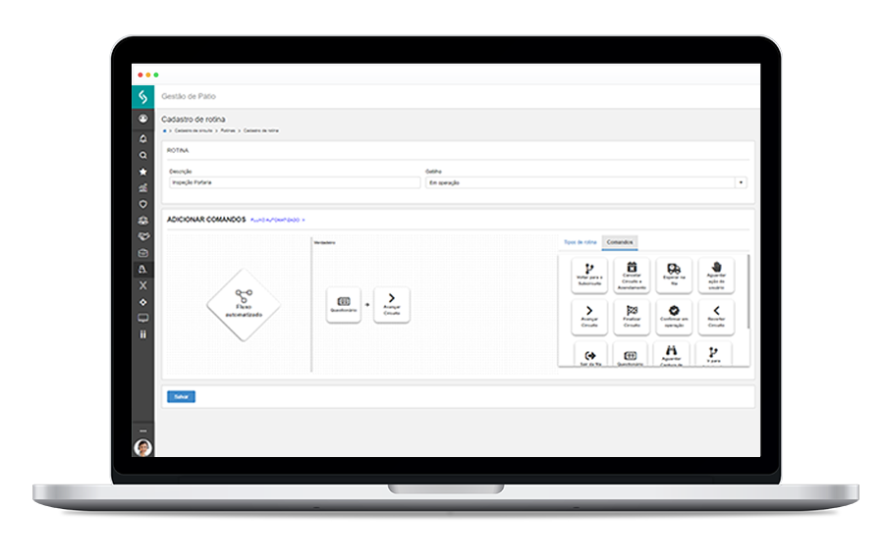Add the 'Finalizar Circuito' flag command

click(x=632, y=317)
